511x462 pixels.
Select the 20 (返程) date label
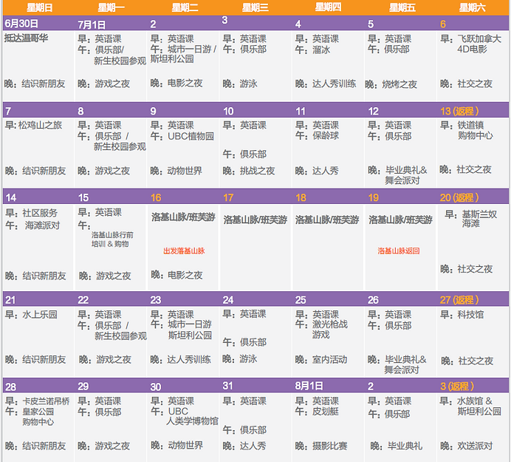[459, 197]
